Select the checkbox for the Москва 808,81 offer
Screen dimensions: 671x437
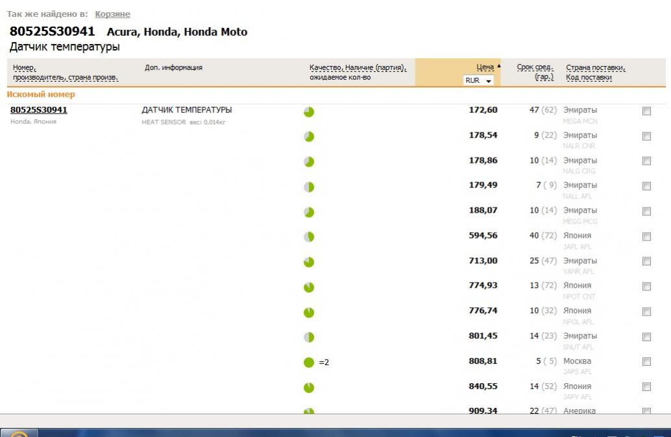(646, 362)
